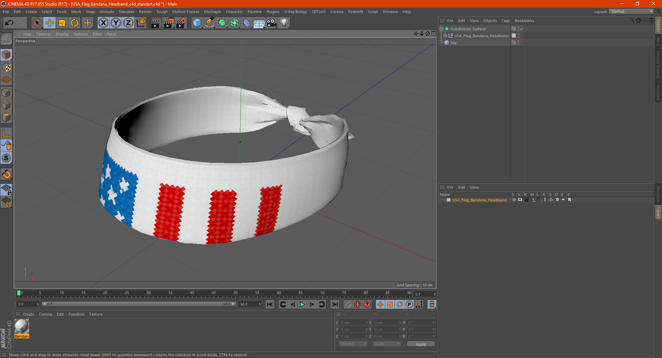Click timeline scrub bar range slider
The width and height of the screenshot is (662, 358).
pyautogui.click(x=139, y=304)
